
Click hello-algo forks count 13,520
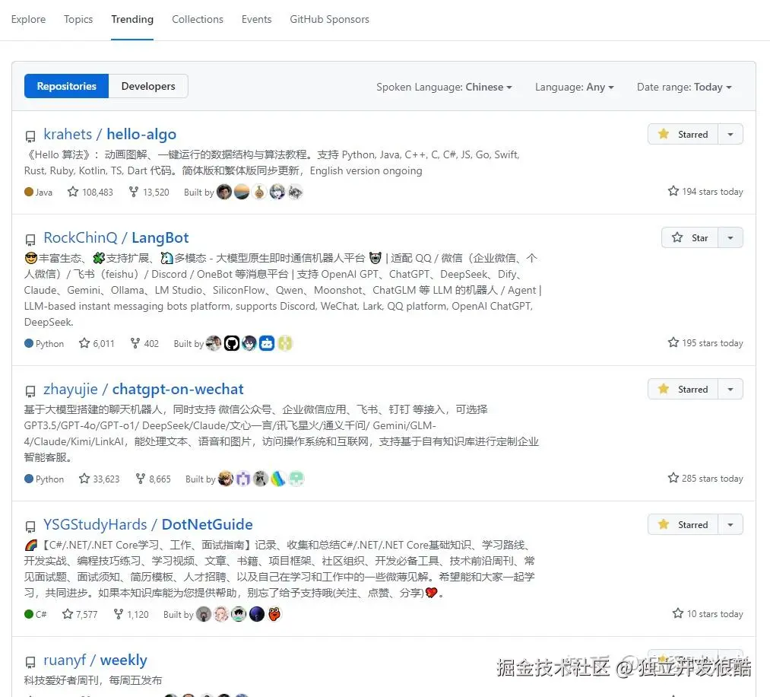pos(149,193)
